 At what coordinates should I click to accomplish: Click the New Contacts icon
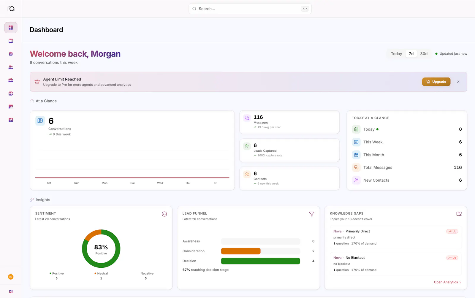pos(356,180)
